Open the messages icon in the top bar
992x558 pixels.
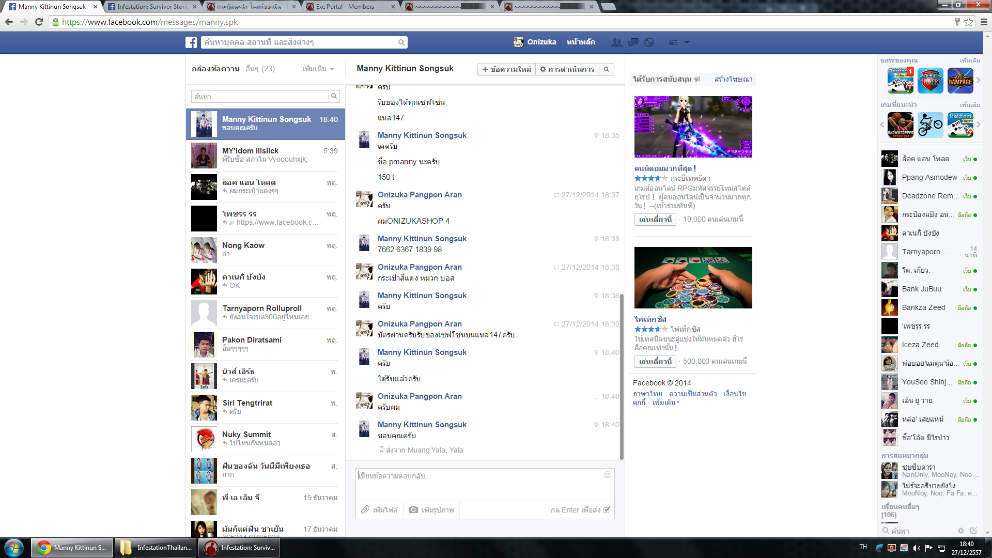point(633,42)
